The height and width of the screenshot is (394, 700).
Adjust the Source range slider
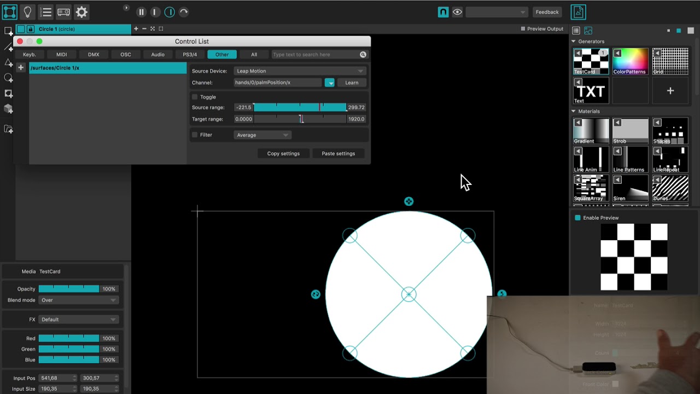click(x=300, y=108)
